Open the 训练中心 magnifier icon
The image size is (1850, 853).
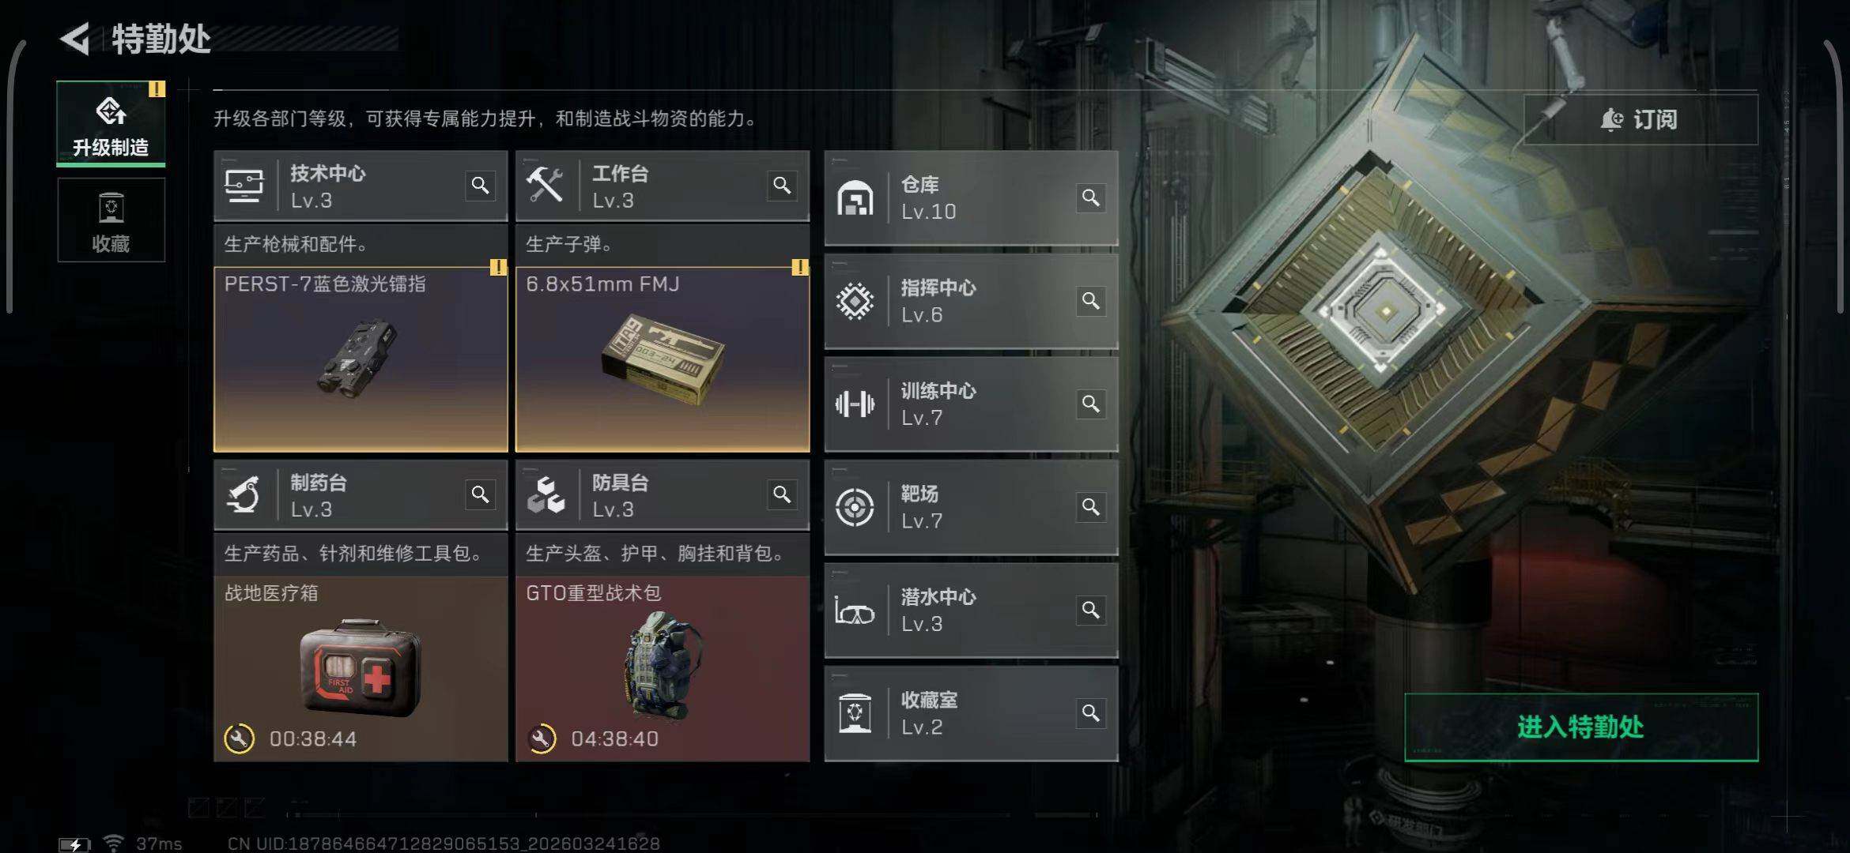tap(1090, 404)
